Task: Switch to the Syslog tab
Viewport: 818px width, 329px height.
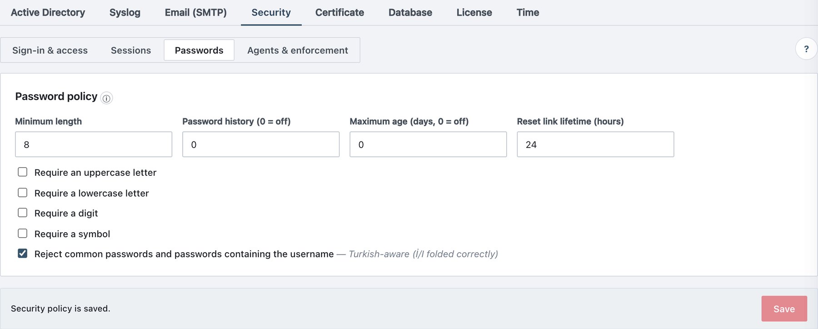Action: [x=125, y=13]
